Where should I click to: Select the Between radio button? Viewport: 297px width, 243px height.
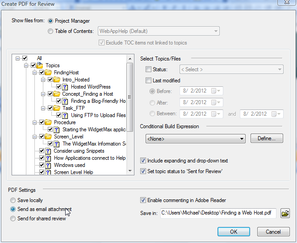tap(152, 113)
